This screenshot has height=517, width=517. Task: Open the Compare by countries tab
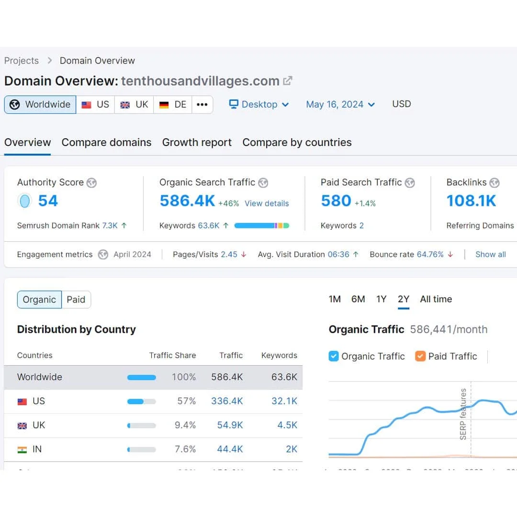(x=297, y=143)
